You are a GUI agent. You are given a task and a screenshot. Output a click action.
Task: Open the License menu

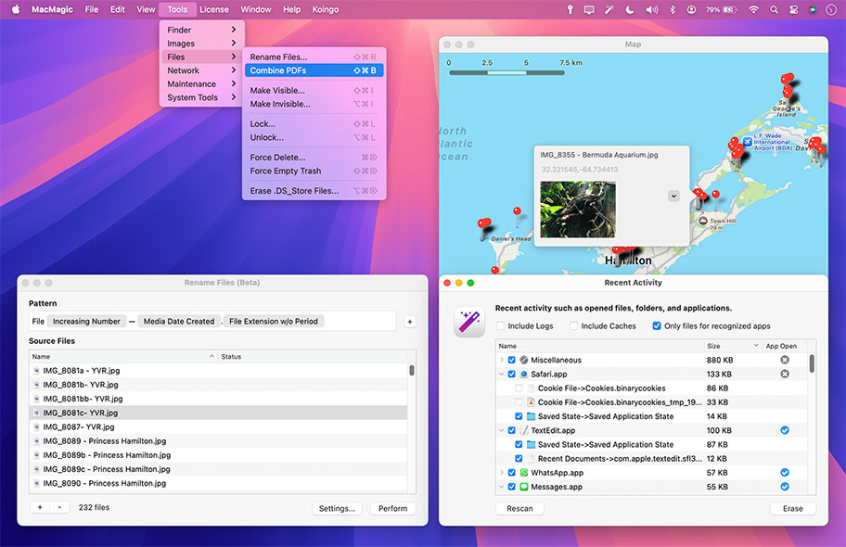point(214,9)
